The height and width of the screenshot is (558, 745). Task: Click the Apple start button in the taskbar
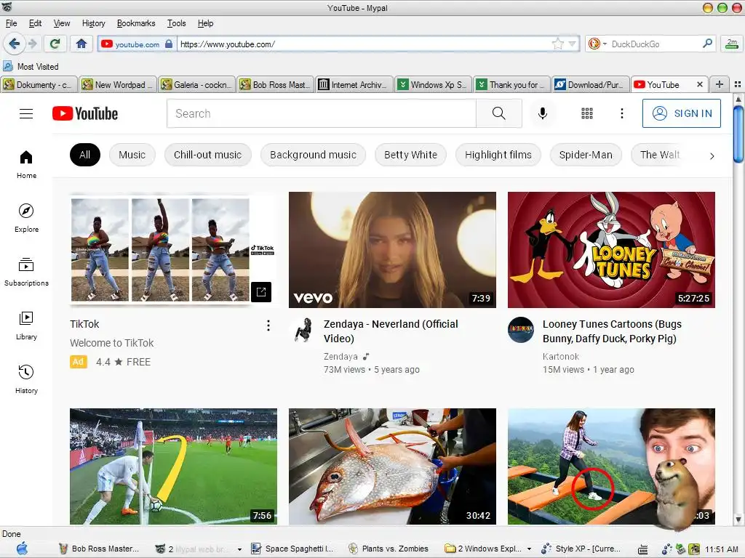point(22,549)
